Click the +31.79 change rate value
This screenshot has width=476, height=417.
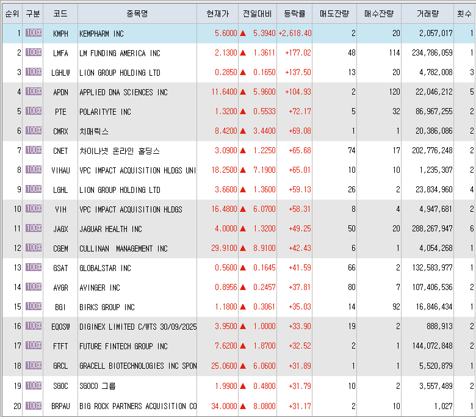(x=300, y=386)
